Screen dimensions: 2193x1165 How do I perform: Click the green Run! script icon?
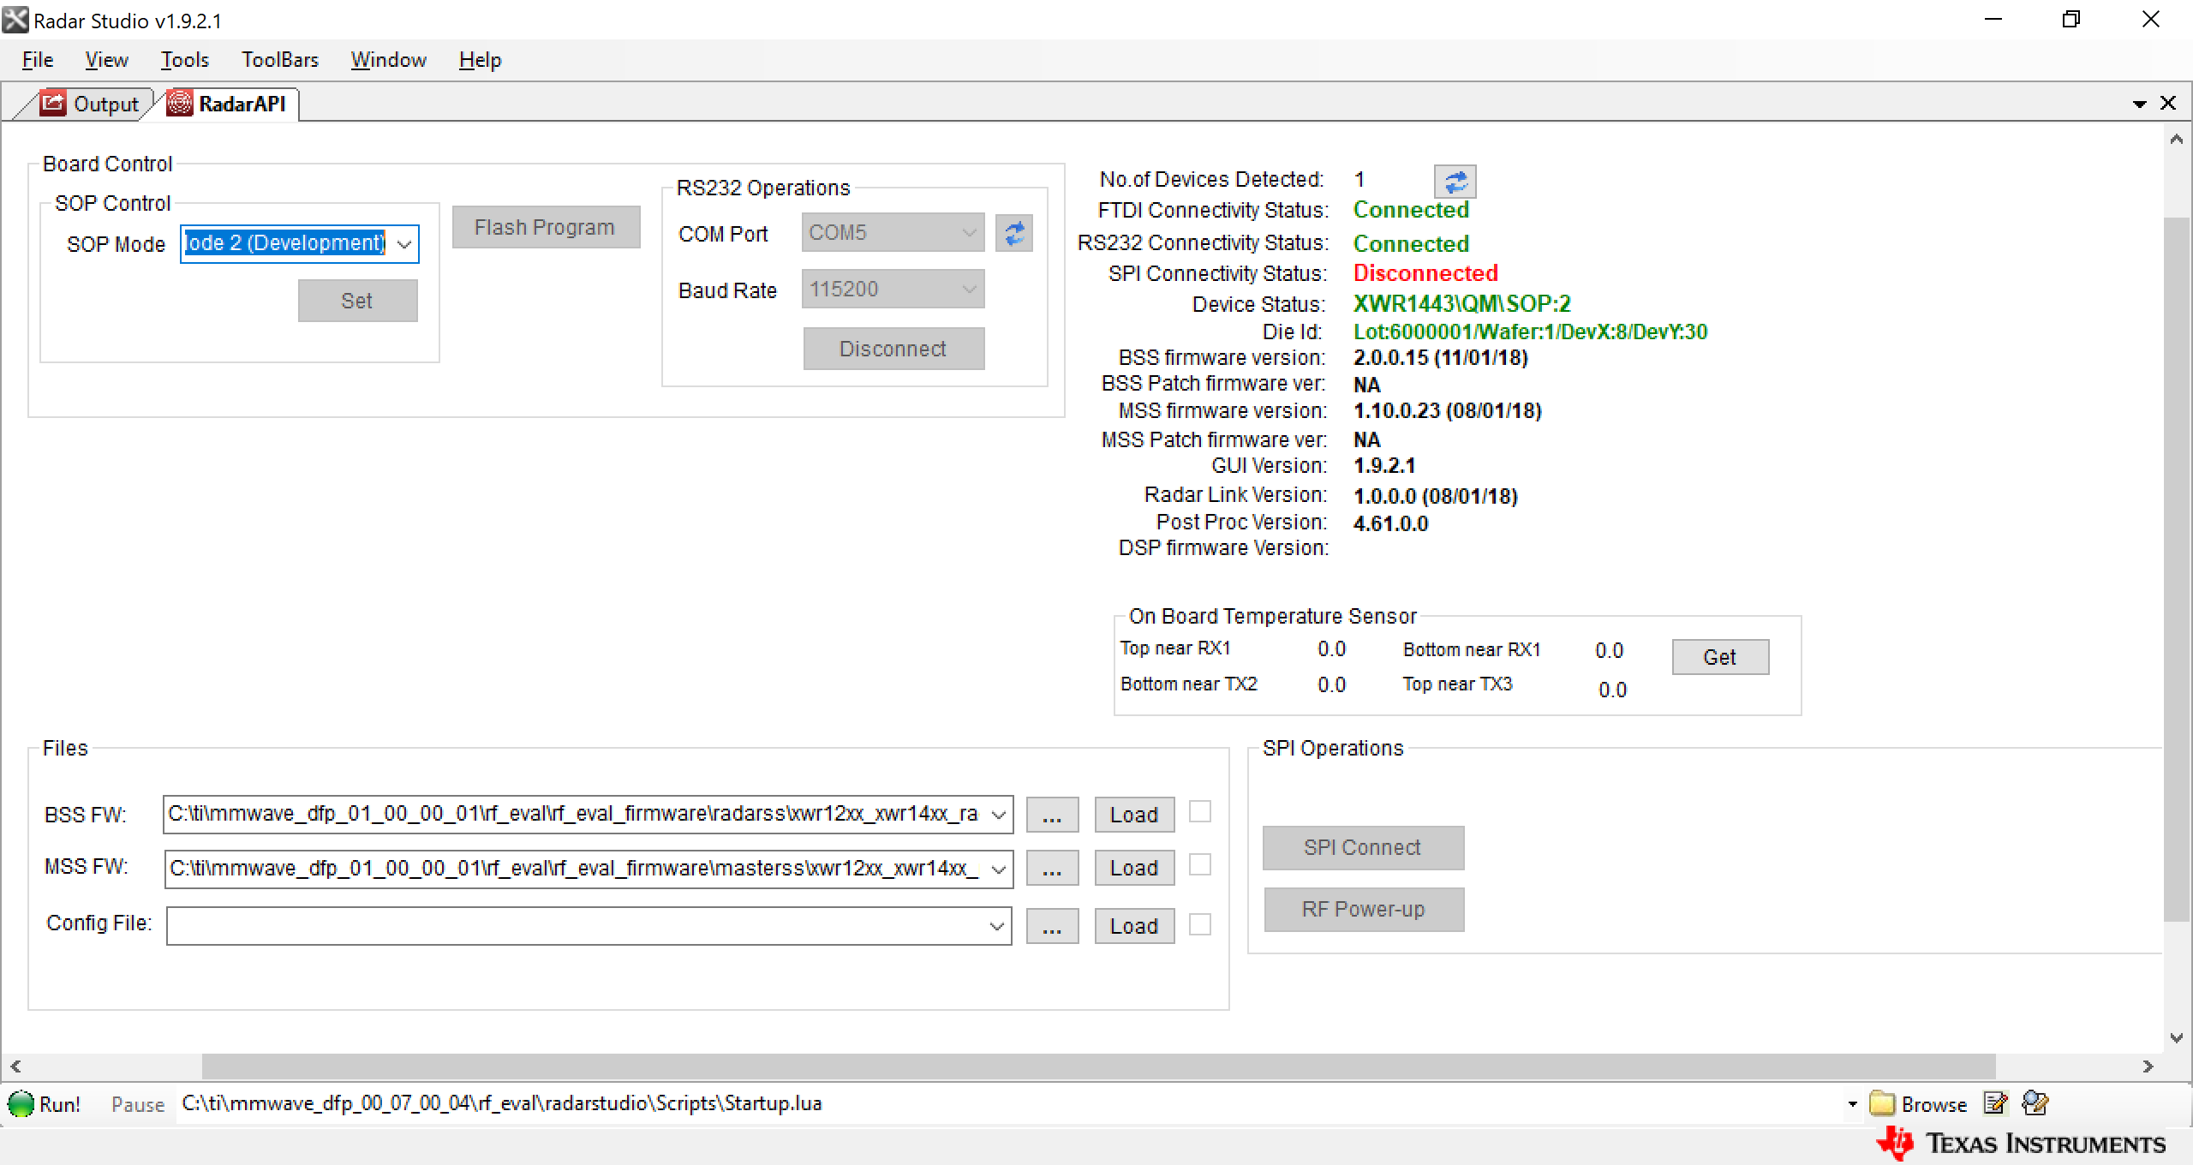tap(21, 1104)
